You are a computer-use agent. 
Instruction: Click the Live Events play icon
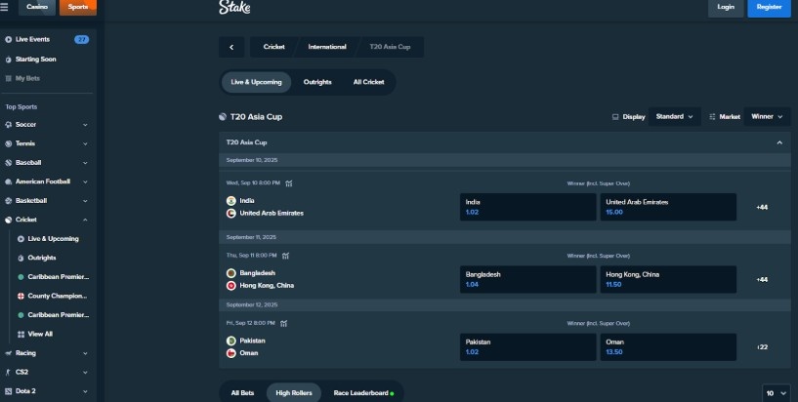[8, 39]
